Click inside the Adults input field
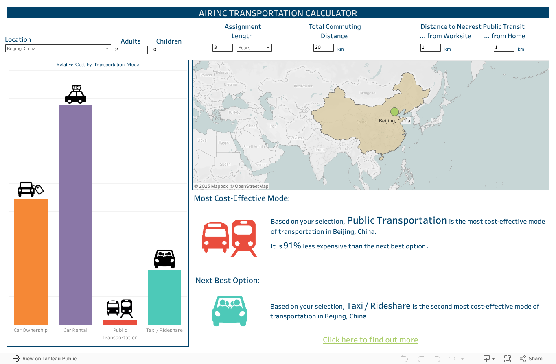The height and width of the screenshot is (364, 556). [x=130, y=50]
